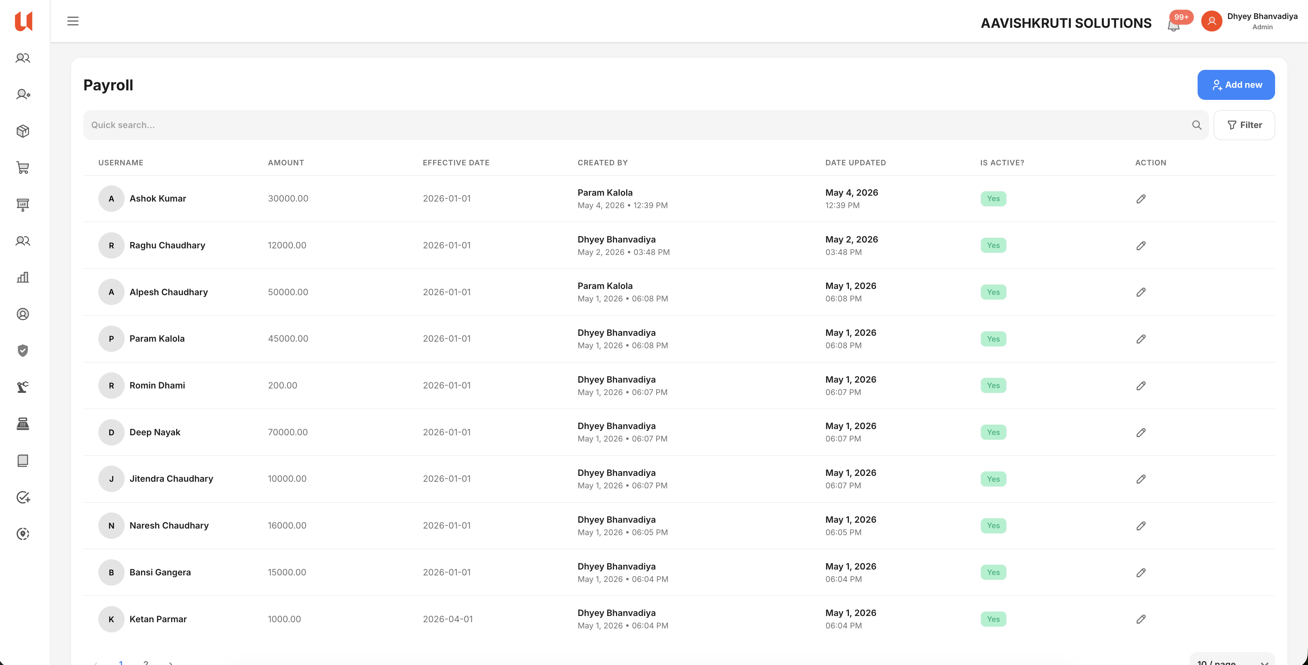Open the cash register sidebar icon

coord(23,424)
